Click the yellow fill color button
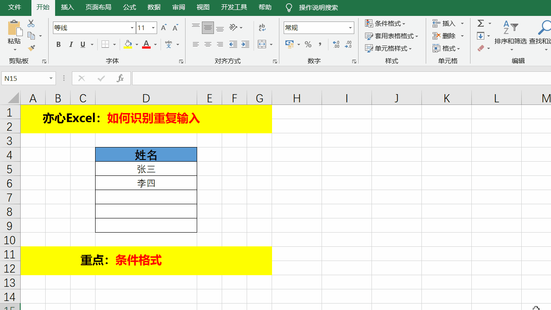Viewport: 551px width, 310px height. [128, 44]
